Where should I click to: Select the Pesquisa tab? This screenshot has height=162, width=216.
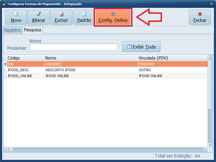pos(33,30)
